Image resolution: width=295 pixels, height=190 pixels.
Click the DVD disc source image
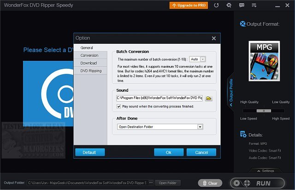[48, 94]
